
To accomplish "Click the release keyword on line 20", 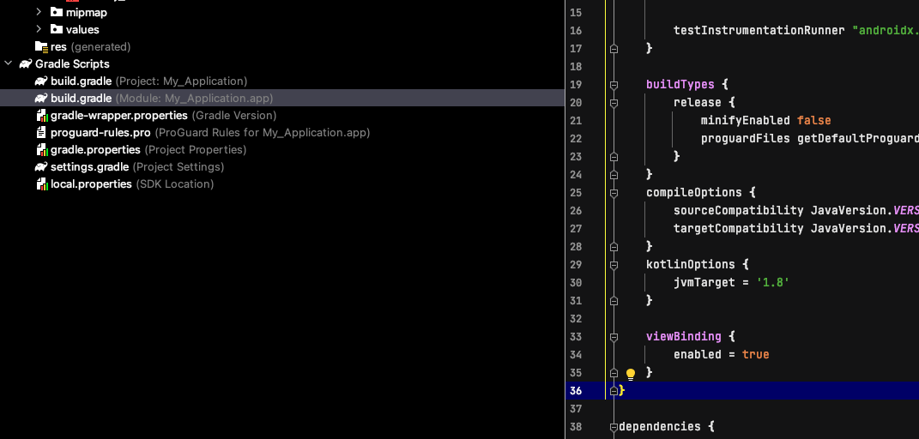I will pos(698,102).
